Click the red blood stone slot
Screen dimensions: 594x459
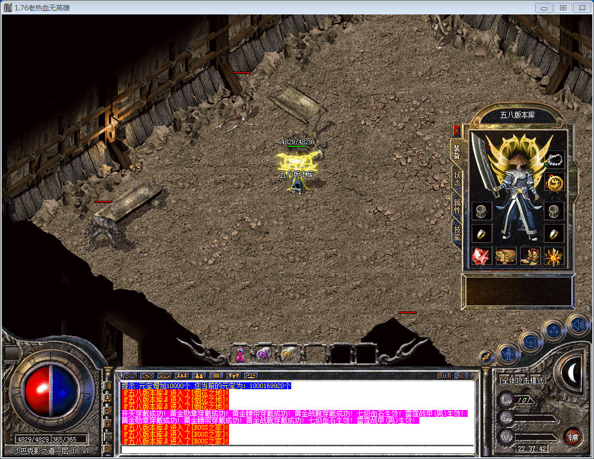(482, 257)
